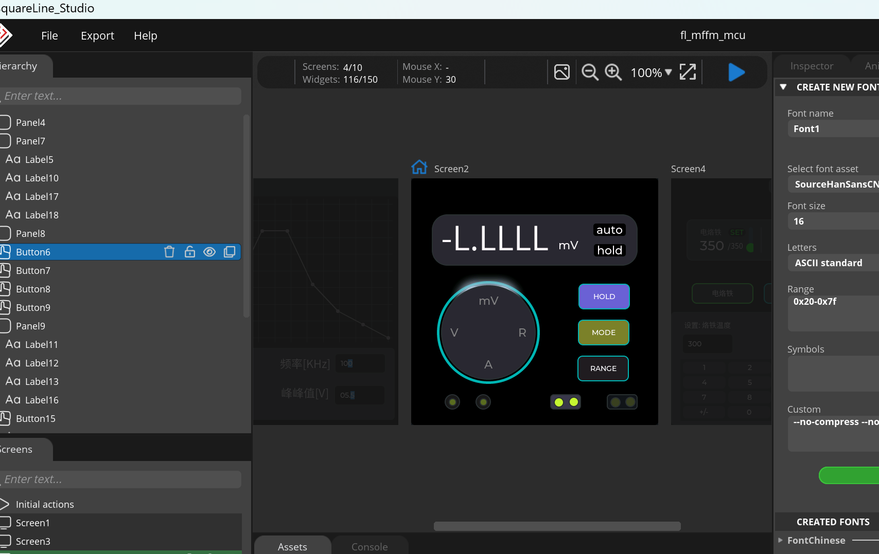Click the HOLD button on Screen2
The height and width of the screenshot is (554, 879).
(604, 297)
